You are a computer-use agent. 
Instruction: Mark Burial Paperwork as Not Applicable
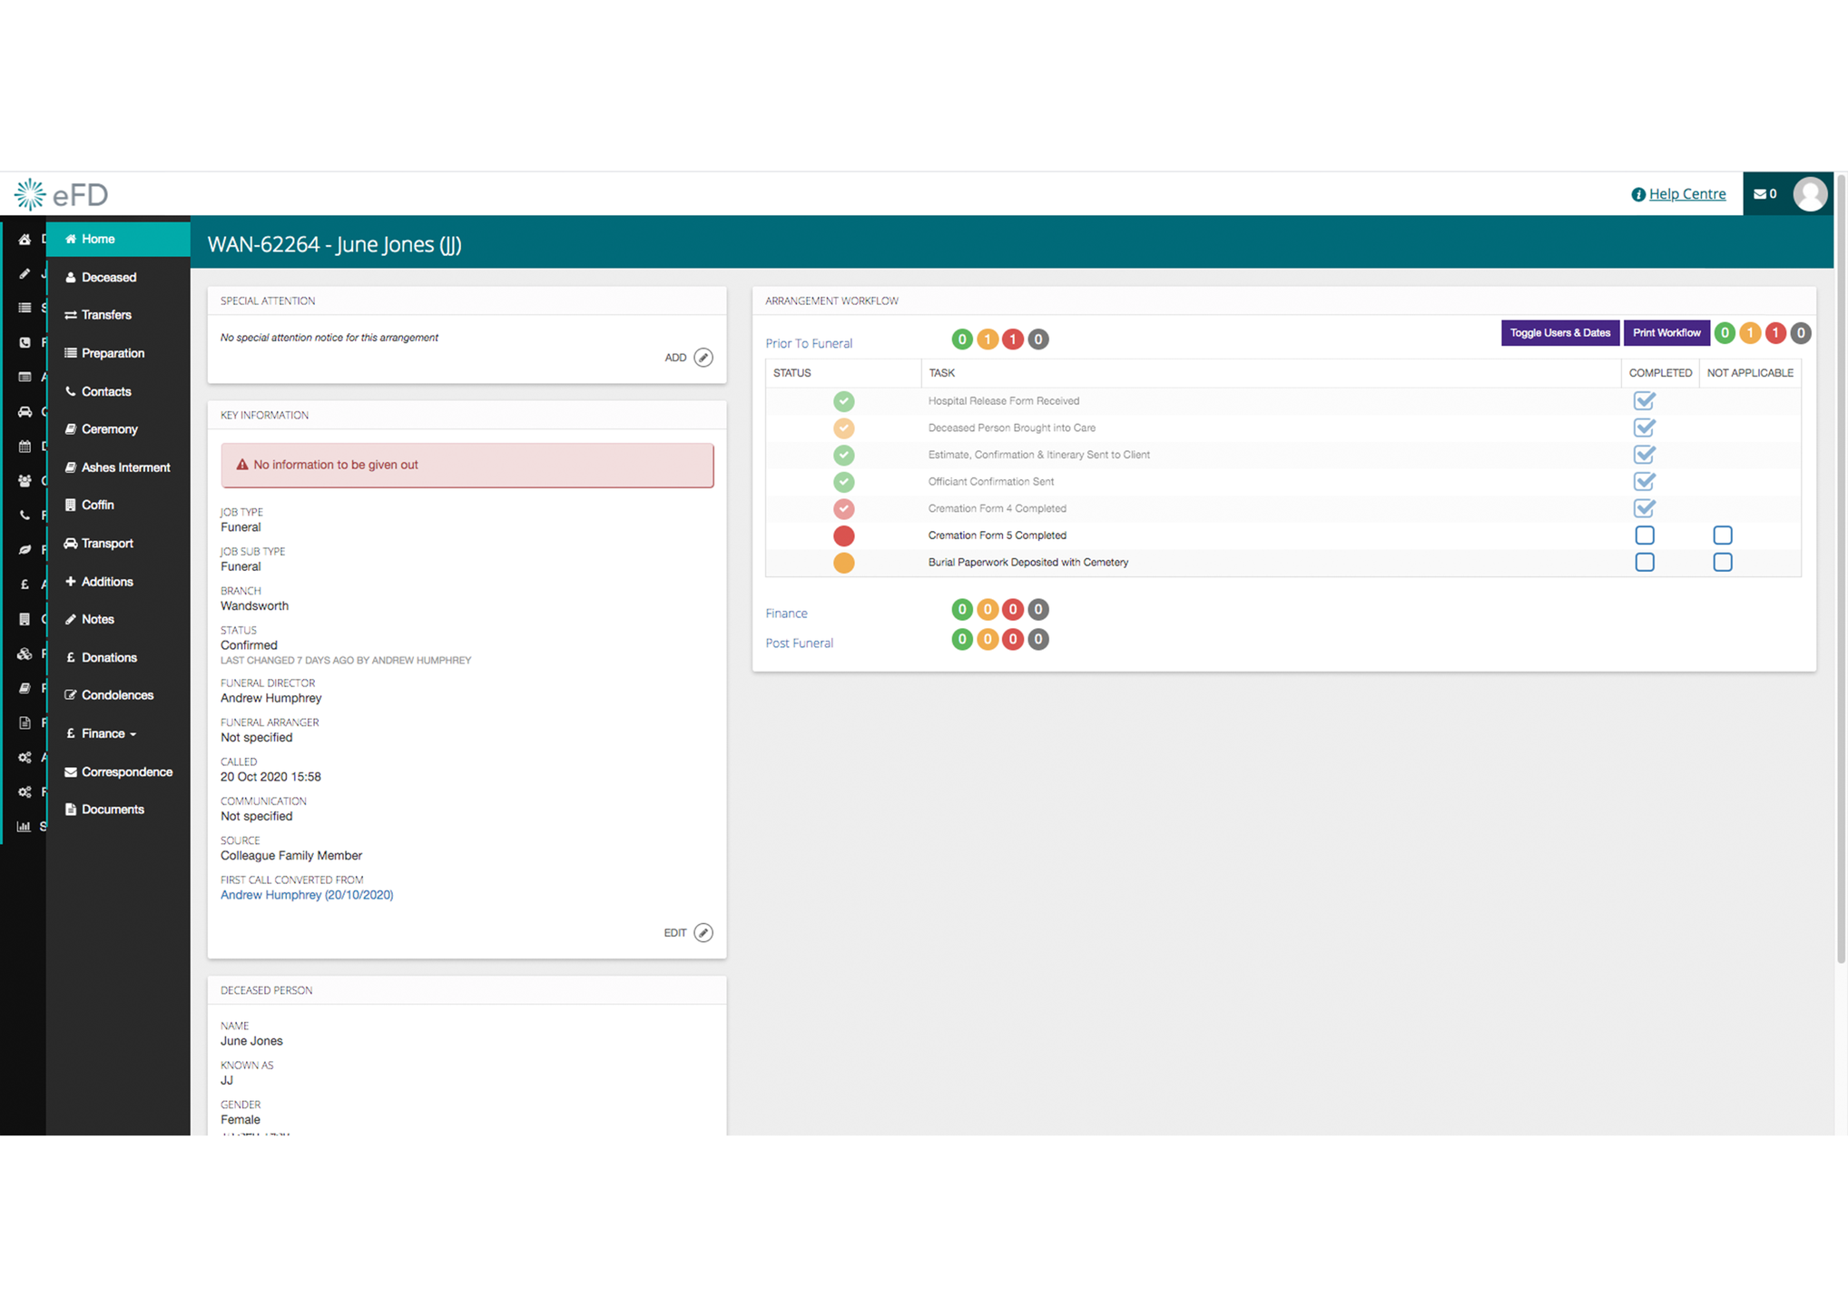pos(1722,563)
